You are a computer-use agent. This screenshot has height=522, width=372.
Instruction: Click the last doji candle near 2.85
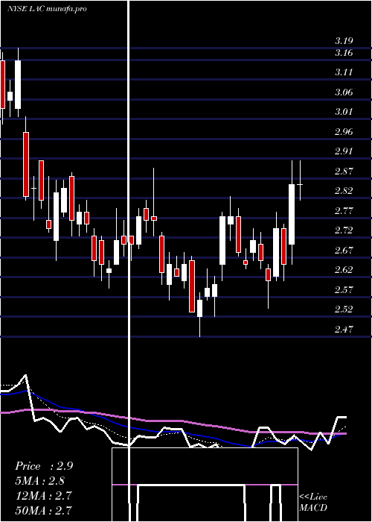[x=300, y=184]
